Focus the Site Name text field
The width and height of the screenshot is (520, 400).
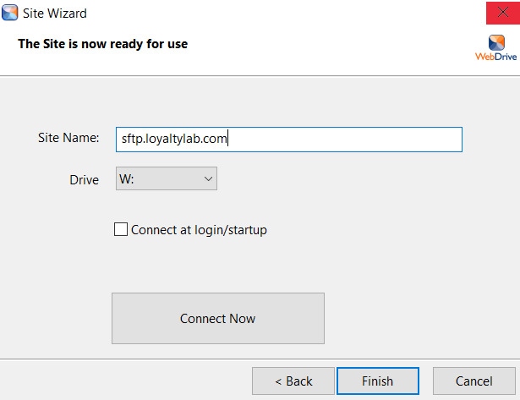338,139
